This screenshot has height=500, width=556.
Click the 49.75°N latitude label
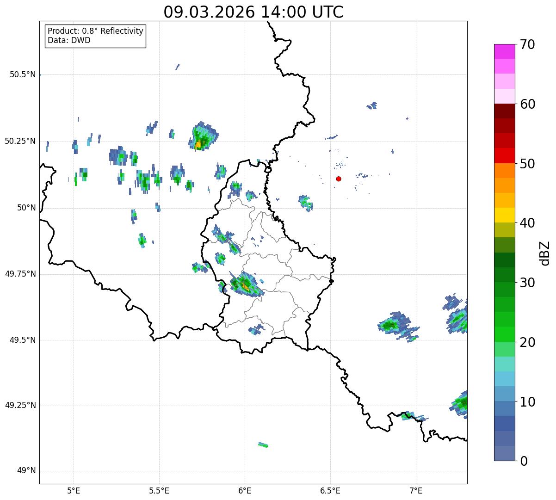point(20,274)
